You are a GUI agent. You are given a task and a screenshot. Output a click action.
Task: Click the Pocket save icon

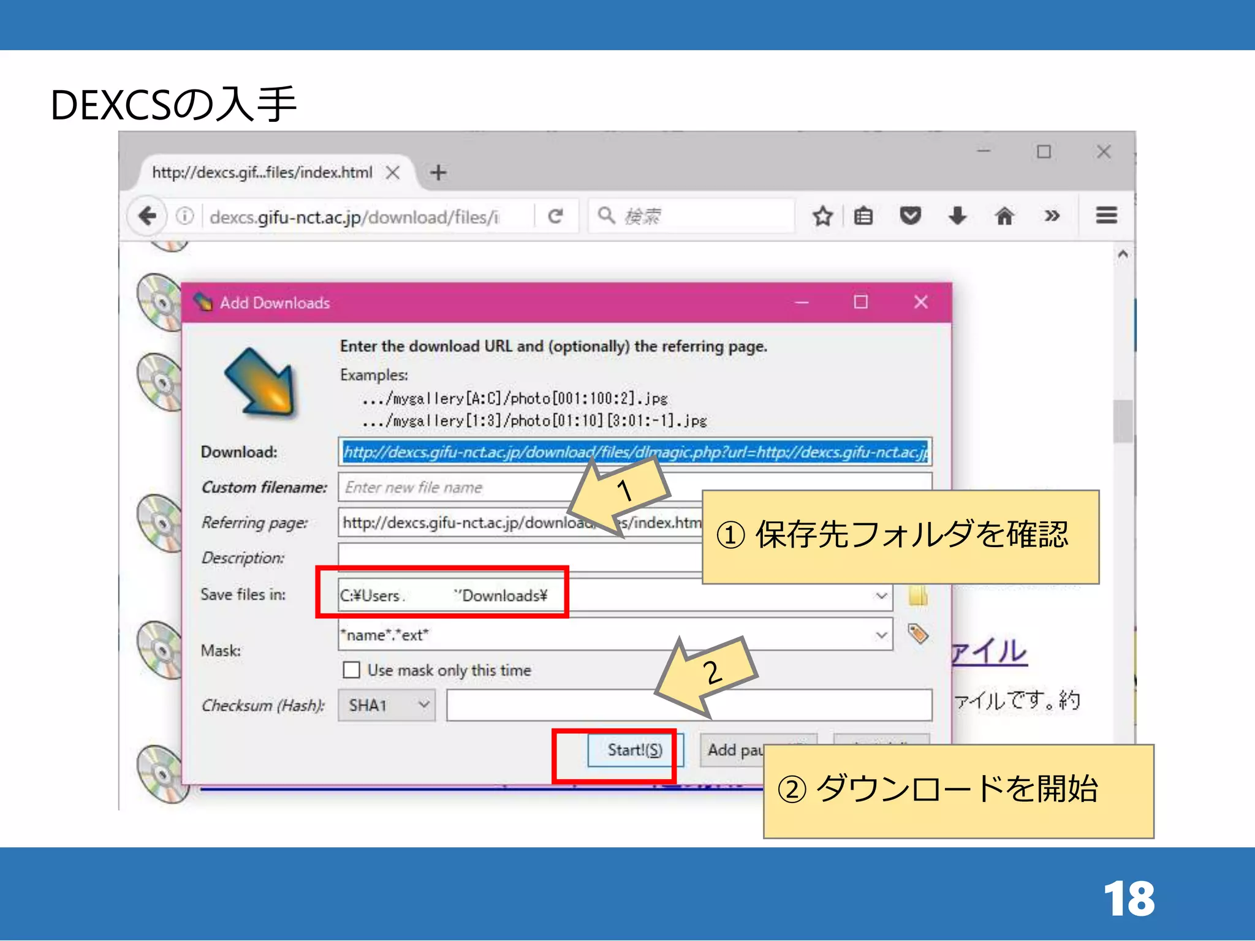coord(910,216)
